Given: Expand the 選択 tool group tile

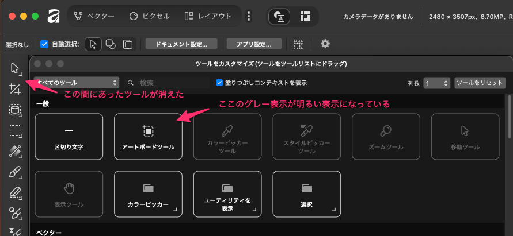Looking at the screenshot, I should tap(306, 194).
